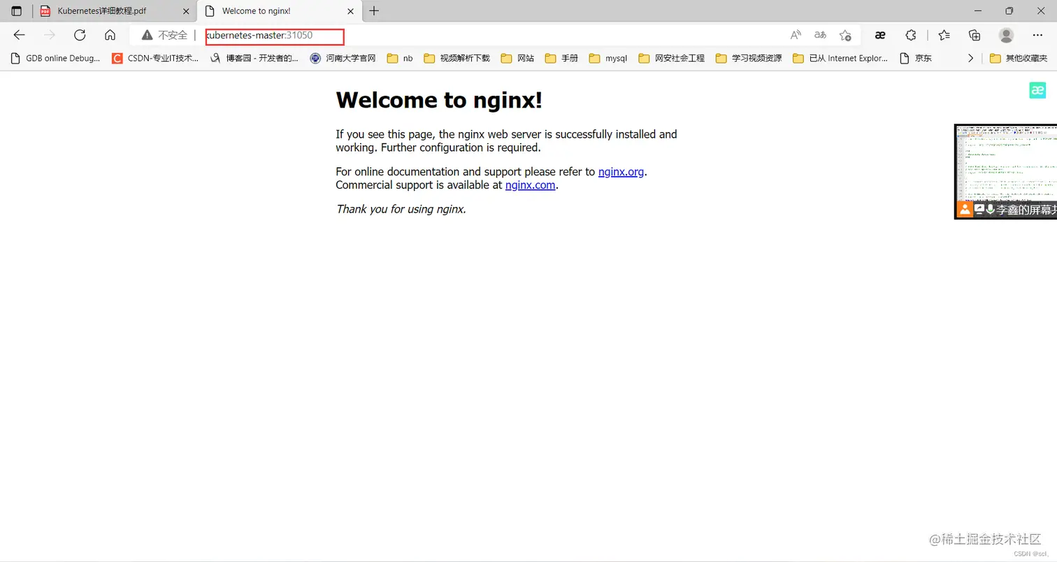This screenshot has height=562, width=1057.
Task: Open the 其他收藏夹 folder
Action: click(x=1019, y=58)
